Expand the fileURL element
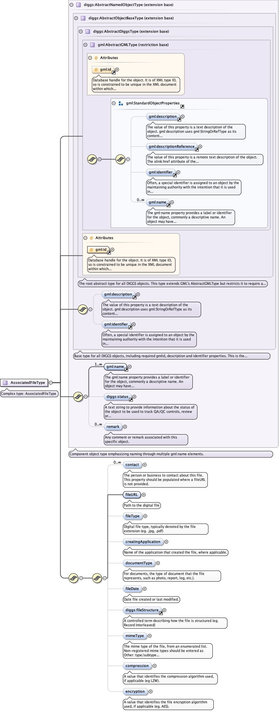This screenshot has height=711, width=279. [x=144, y=495]
